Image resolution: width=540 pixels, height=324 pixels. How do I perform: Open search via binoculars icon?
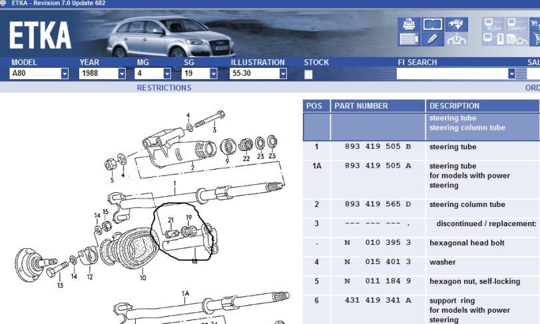point(456,25)
